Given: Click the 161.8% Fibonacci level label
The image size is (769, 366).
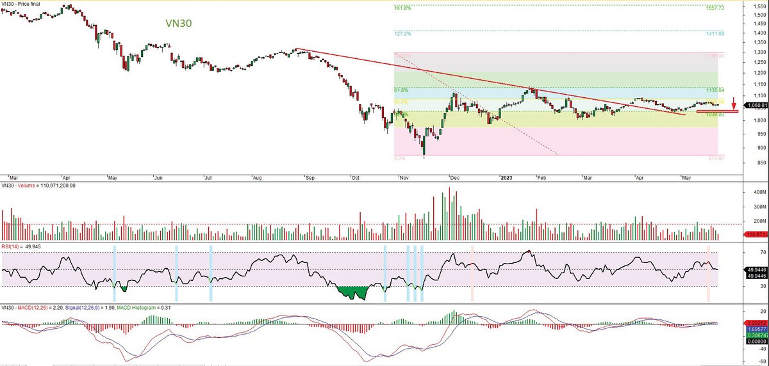Looking at the screenshot, I should [x=402, y=8].
